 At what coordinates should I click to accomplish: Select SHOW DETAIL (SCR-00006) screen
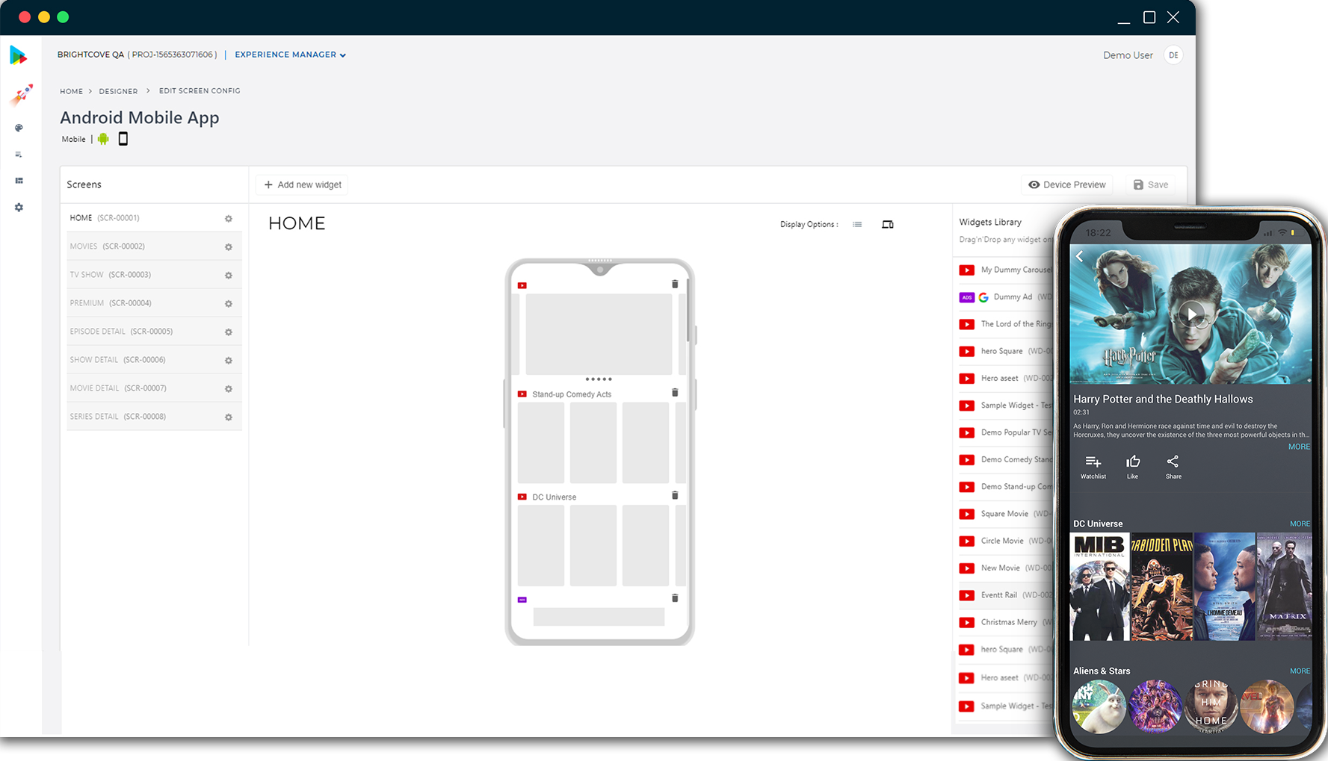[153, 360]
